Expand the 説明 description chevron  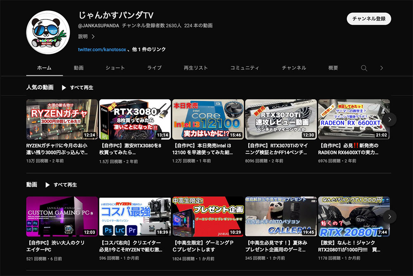point(93,37)
